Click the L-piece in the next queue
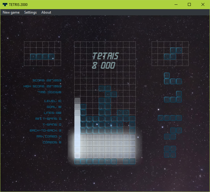The width and height of the screenshot is (210, 192). [173, 97]
